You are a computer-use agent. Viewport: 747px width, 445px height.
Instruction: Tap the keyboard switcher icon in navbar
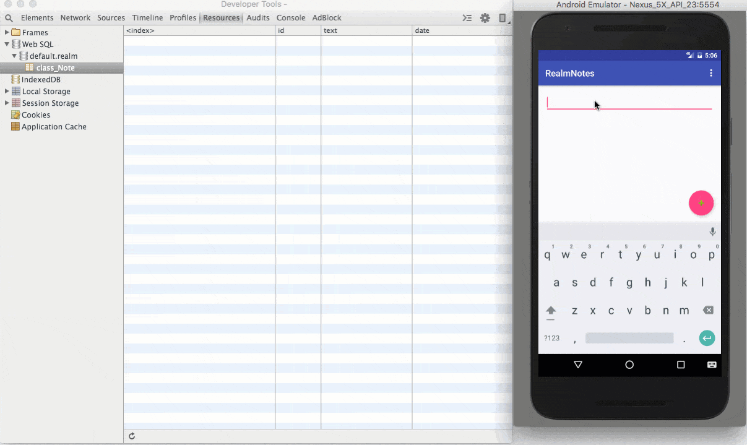(x=712, y=365)
